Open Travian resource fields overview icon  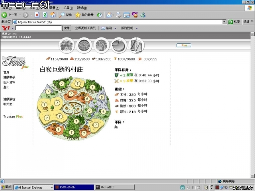67,45
